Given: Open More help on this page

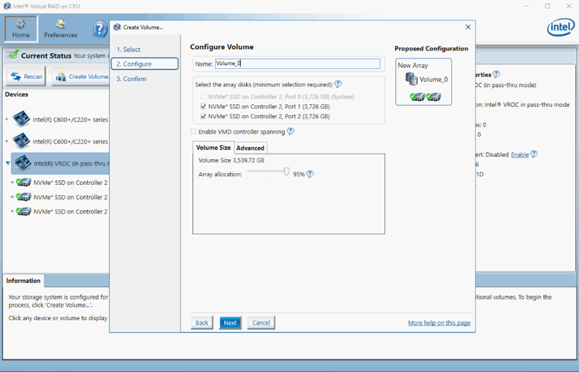Looking at the screenshot, I should coord(439,323).
